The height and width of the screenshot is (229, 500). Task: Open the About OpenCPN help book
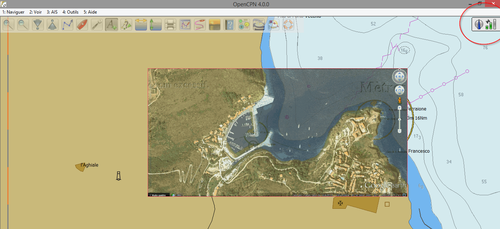(x=229, y=25)
